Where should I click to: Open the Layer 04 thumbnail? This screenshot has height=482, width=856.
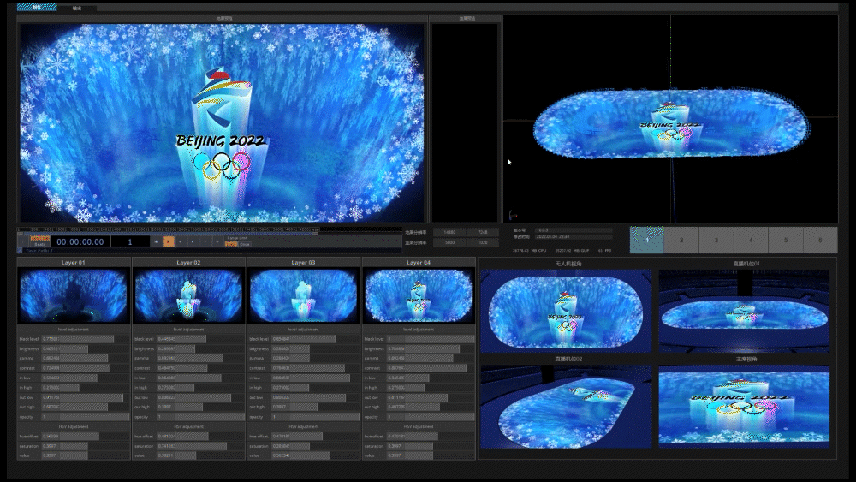click(419, 295)
